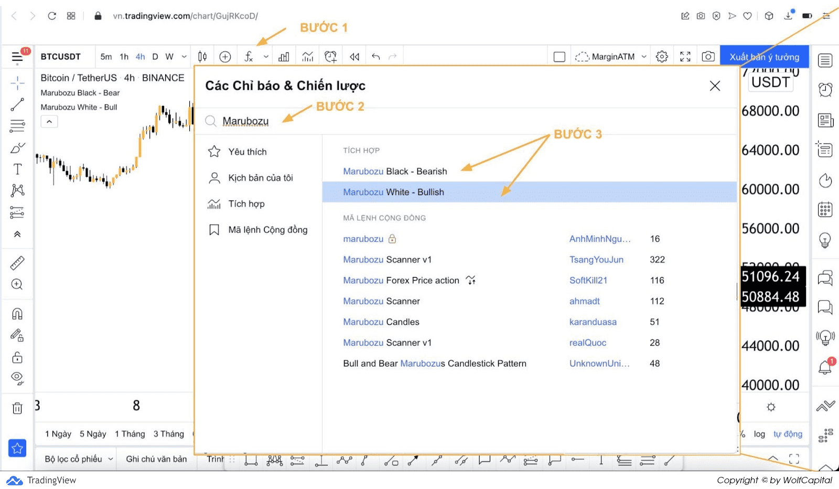The image size is (839, 489).
Task: Select Bull and Bear Marubozus Candlestick Pattern
Action: (x=530, y=364)
